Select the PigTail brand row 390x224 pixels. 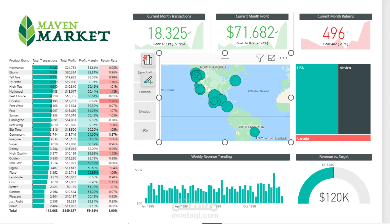64,168
